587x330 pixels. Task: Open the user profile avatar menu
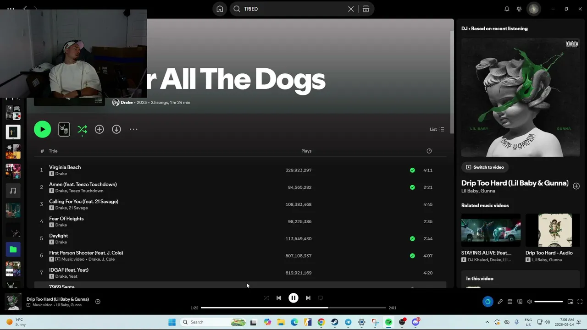point(533,9)
